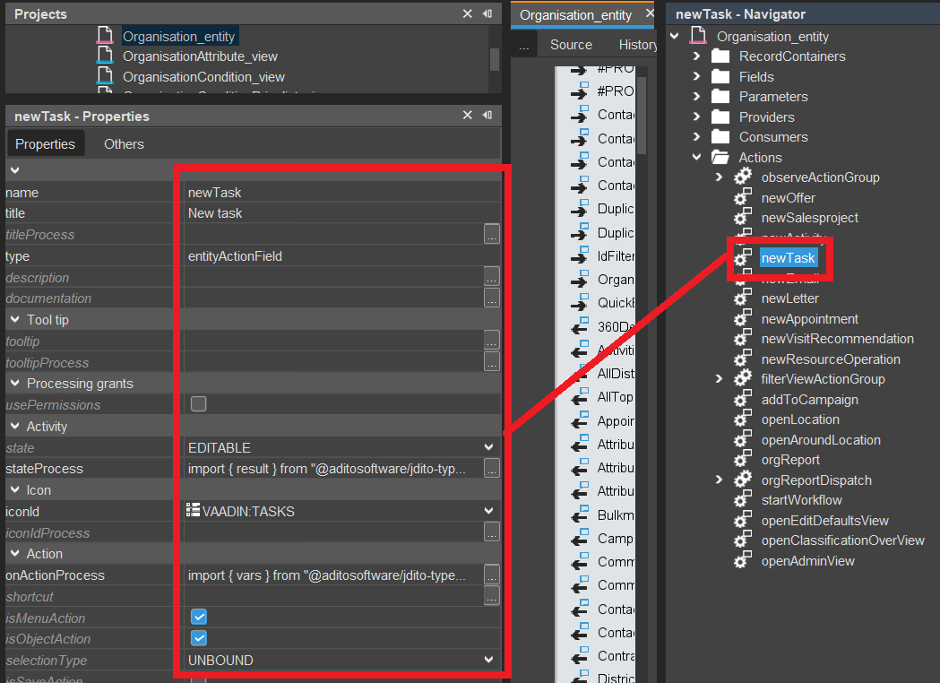The width and height of the screenshot is (940, 683).
Task: Click the Organisation_entity file icon in Navigator
Action: (697, 37)
